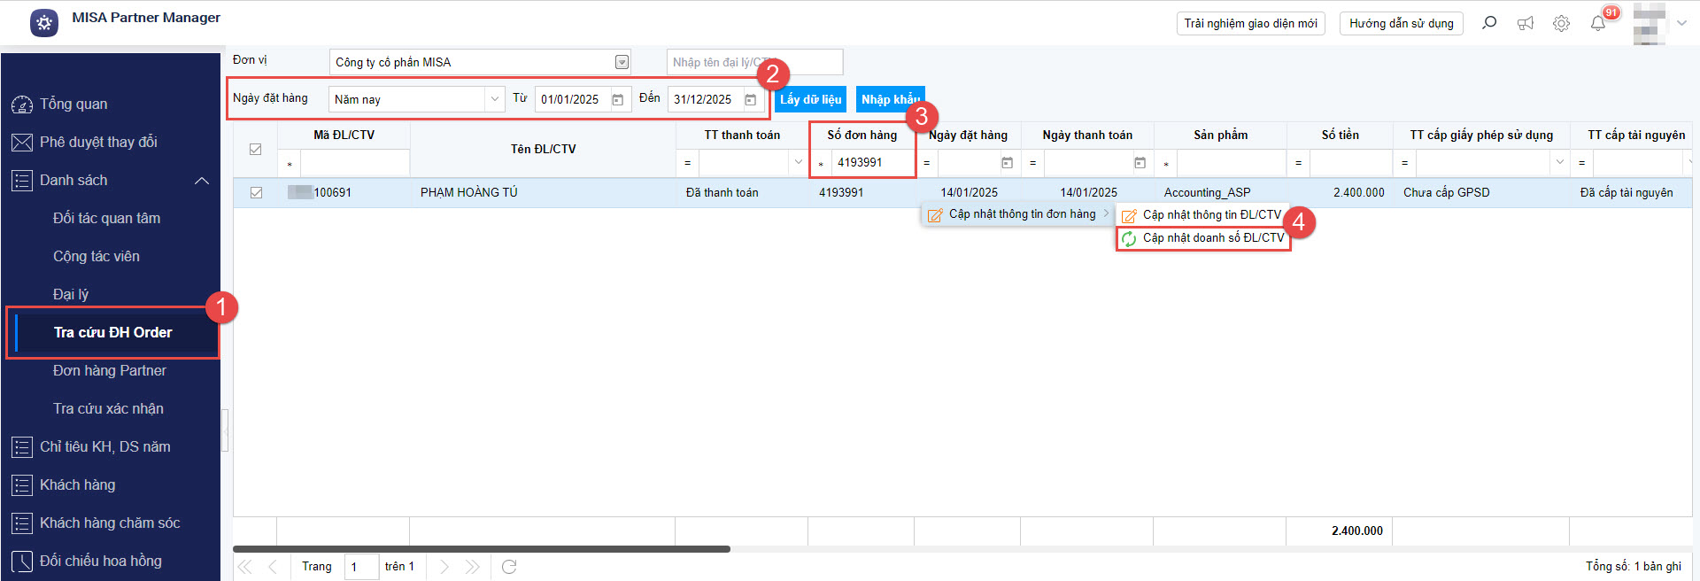Open the Đơn vị company dropdown
Viewport: 1700px width, 581px height.
622,62
